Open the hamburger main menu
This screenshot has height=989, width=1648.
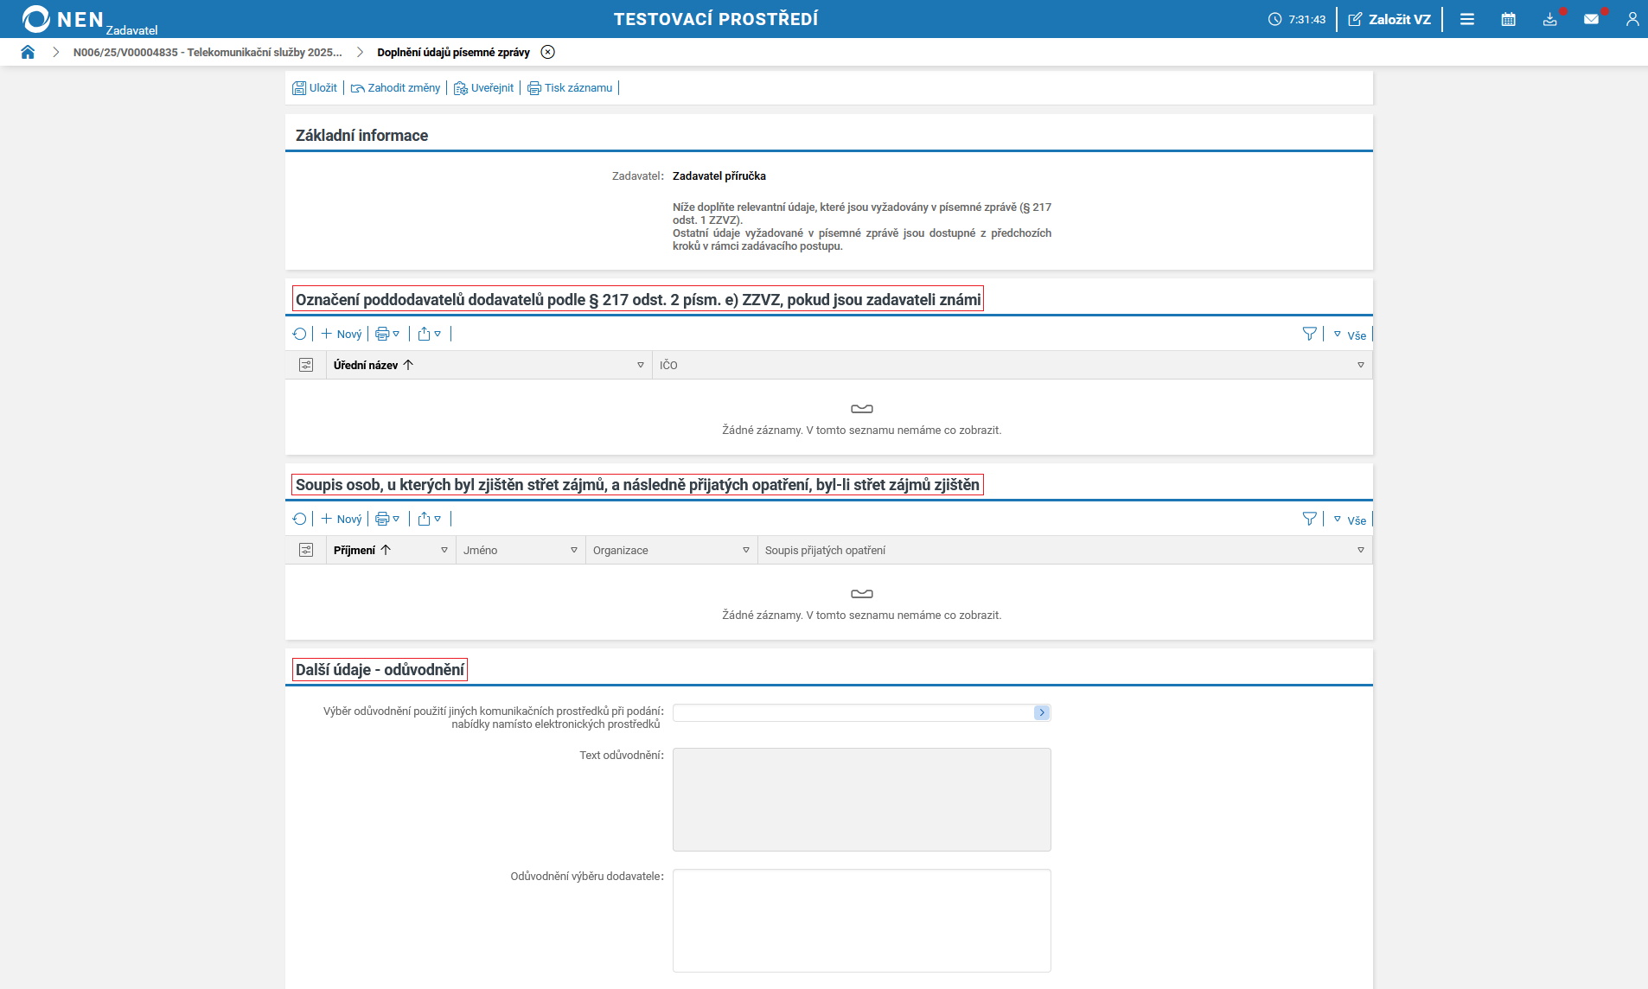(x=1467, y=19)
